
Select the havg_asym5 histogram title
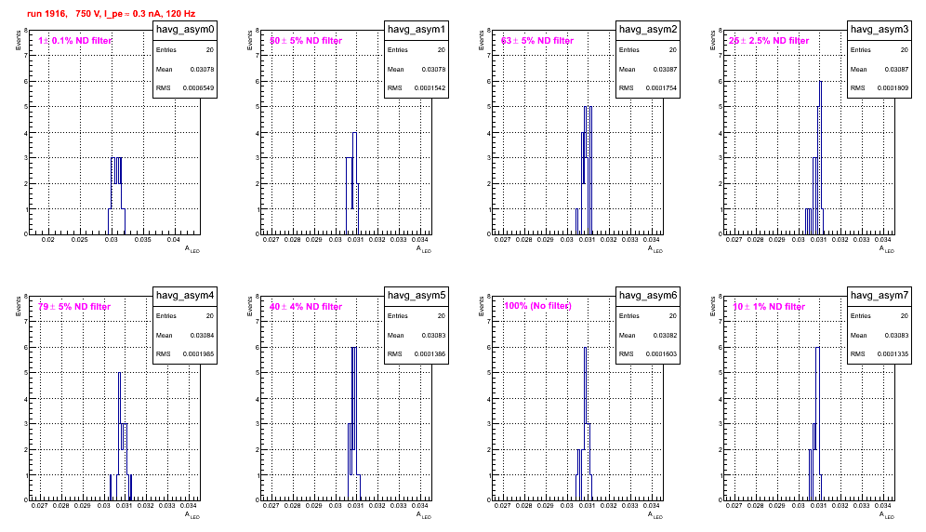click(417, 295)
